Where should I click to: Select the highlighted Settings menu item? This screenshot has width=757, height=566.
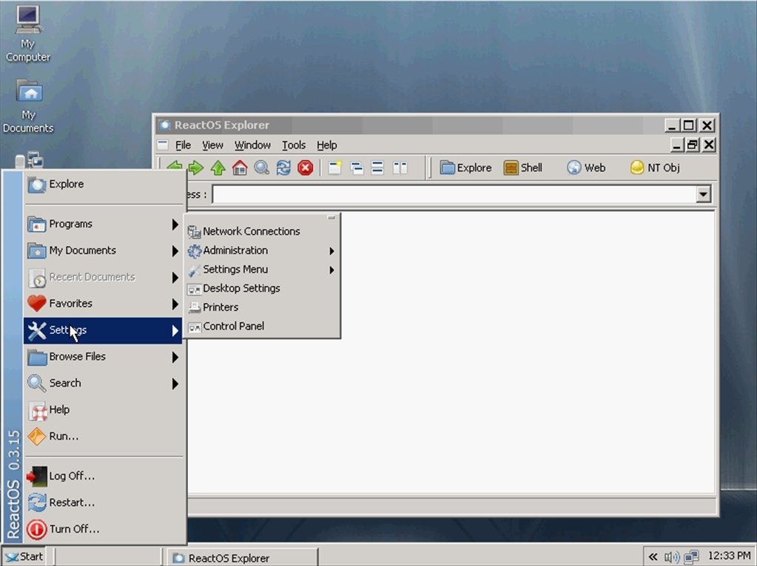click(x=103, y=330)
